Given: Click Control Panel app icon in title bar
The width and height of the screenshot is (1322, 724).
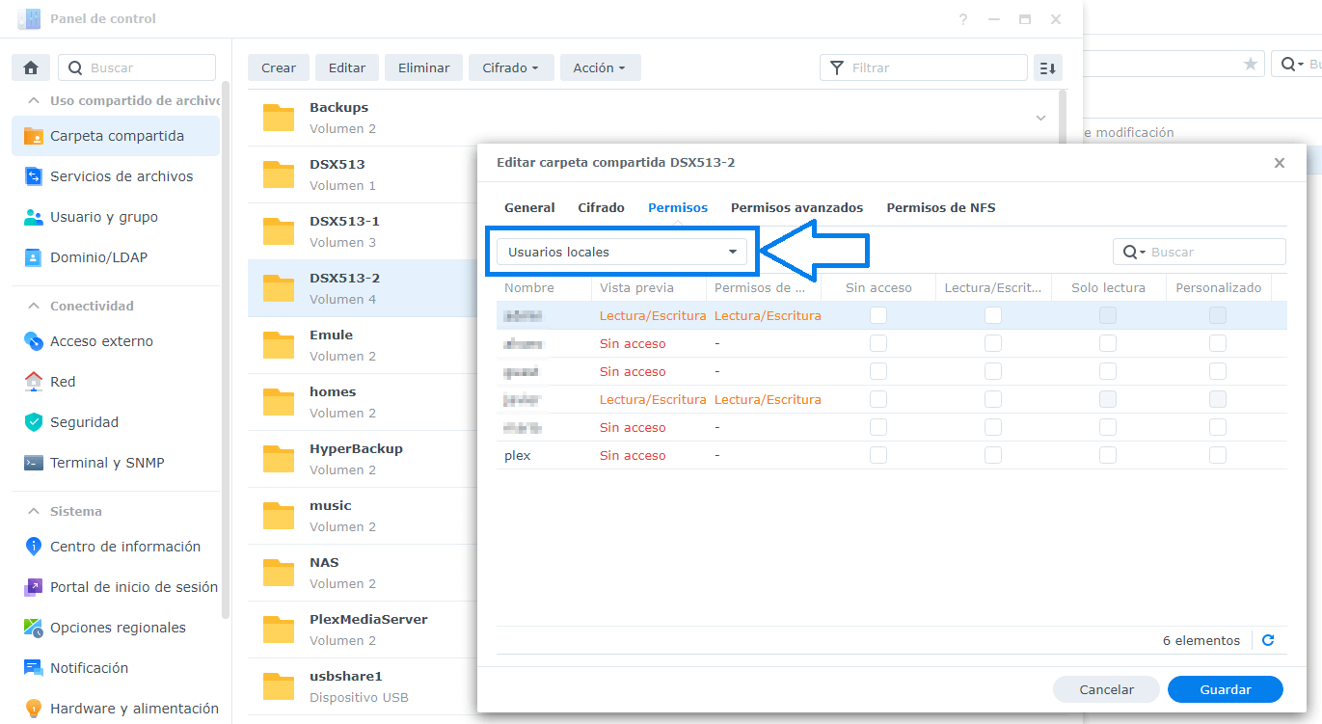Looking at the screenshot, I should coord(29,18).
